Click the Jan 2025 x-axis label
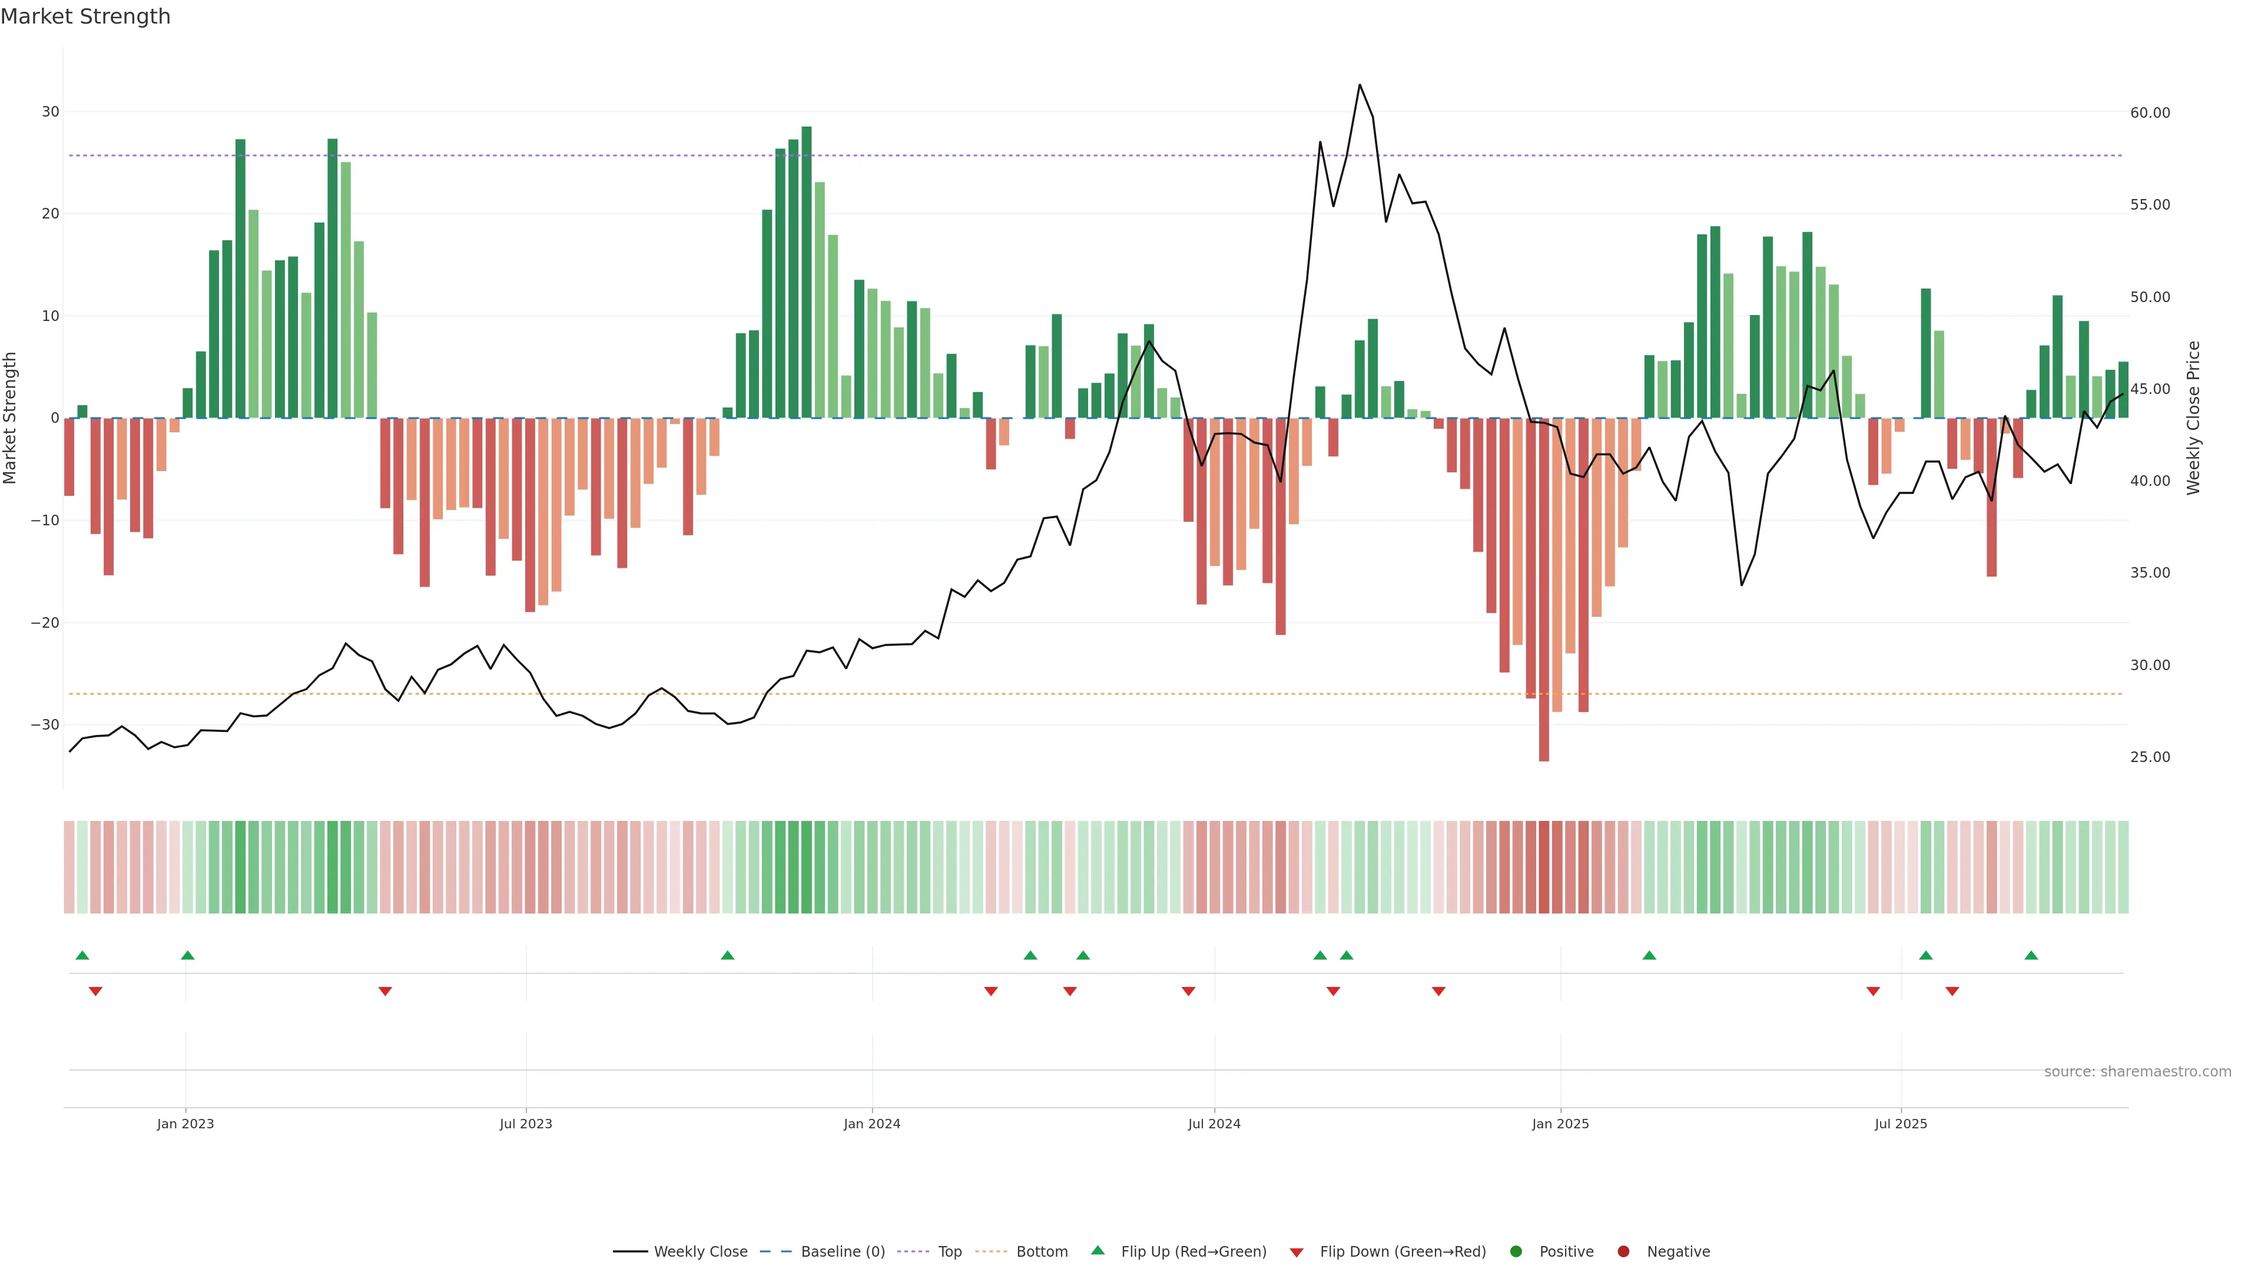 pyautogui.click(x=1560, y=1124)
